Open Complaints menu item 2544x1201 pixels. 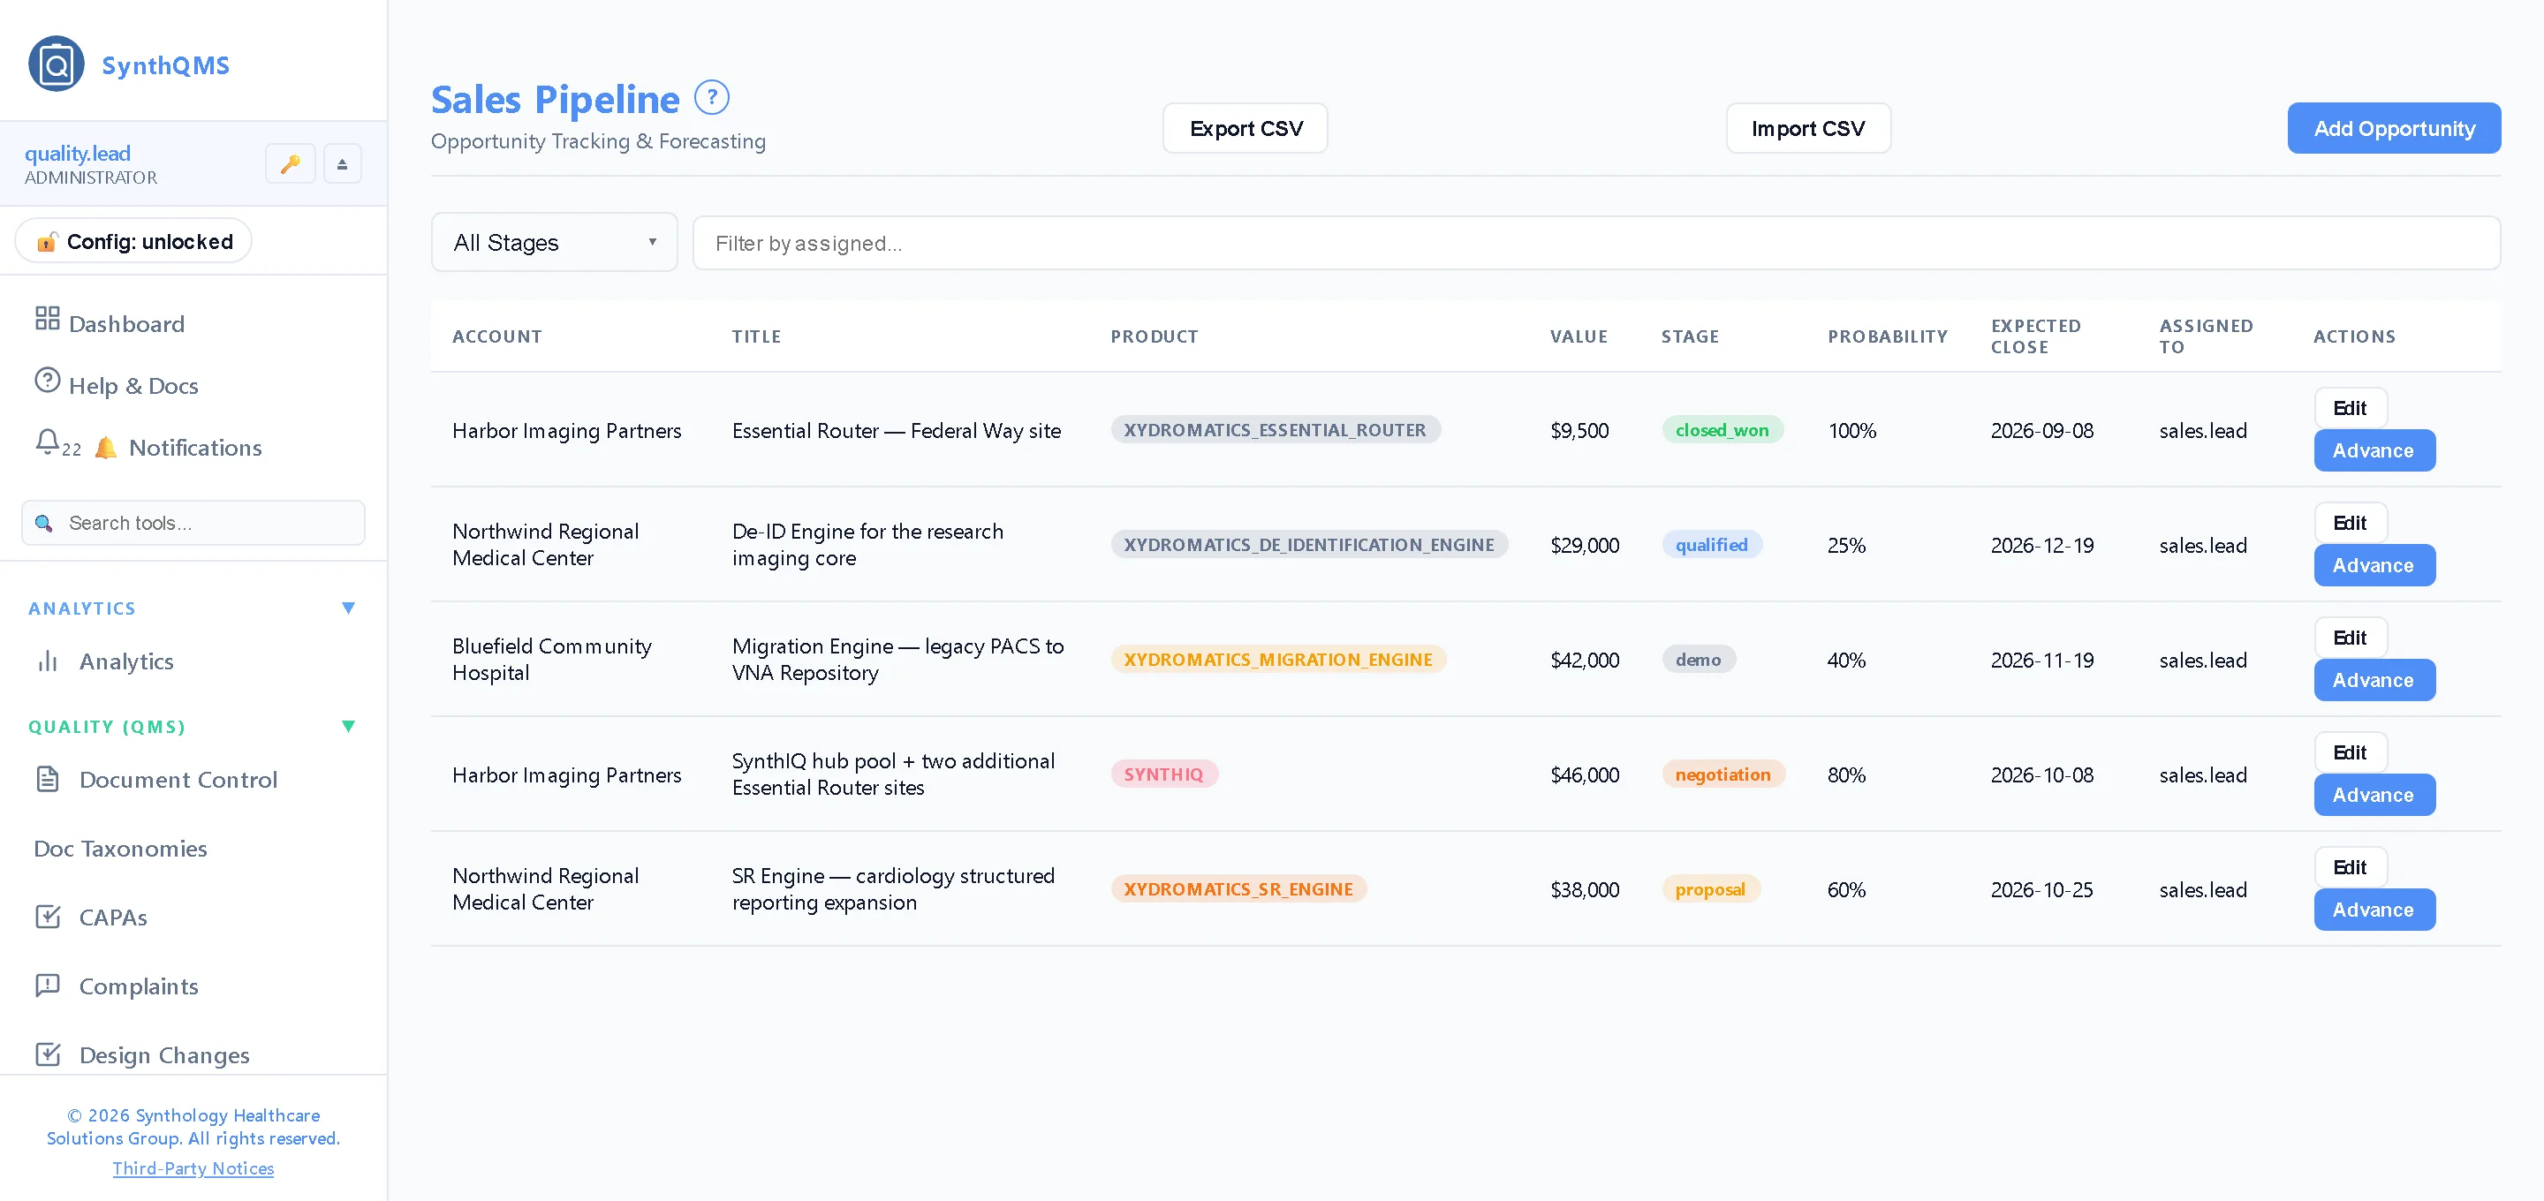pyautogui.click(x=139, y=986)
